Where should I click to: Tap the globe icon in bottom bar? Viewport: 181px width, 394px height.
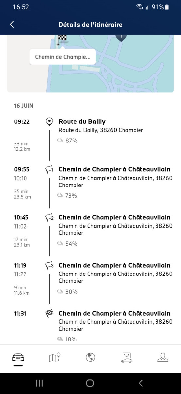tap(90, 357)
